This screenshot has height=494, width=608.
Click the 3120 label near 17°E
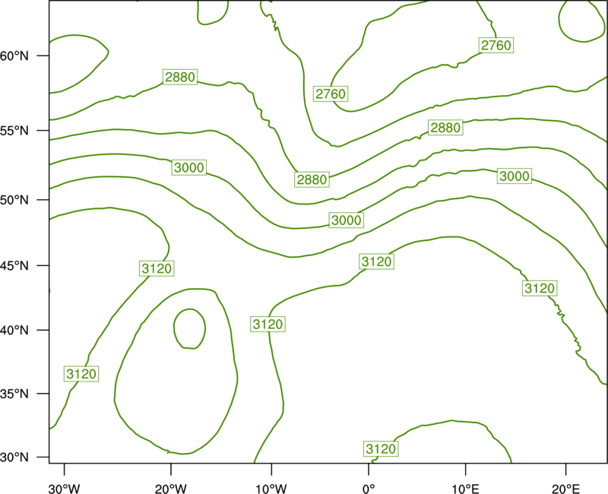pyautogui.click(x=540, y=289)
